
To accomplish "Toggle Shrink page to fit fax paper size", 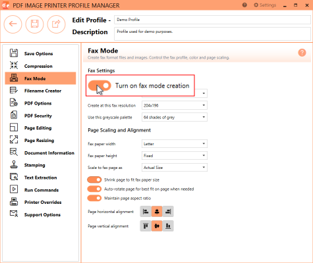I will (x=94, y=180).
